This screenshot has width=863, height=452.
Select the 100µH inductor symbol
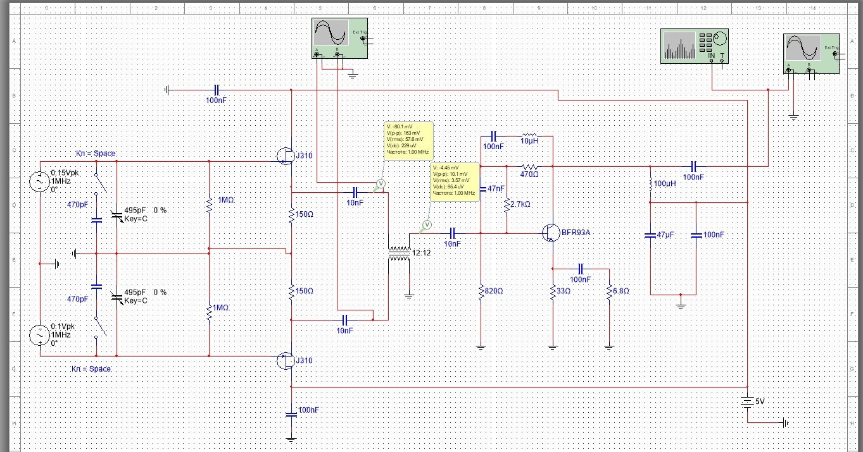point(651,185)
